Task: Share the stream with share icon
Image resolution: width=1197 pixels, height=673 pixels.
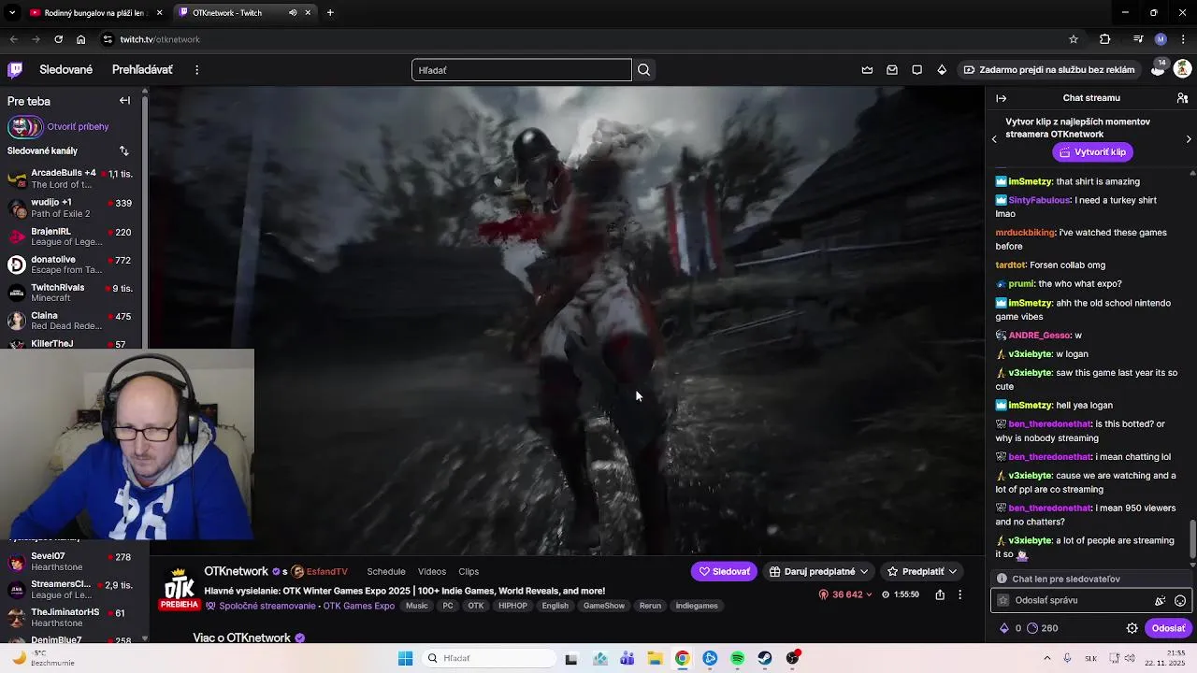Action: coord(940,594)
